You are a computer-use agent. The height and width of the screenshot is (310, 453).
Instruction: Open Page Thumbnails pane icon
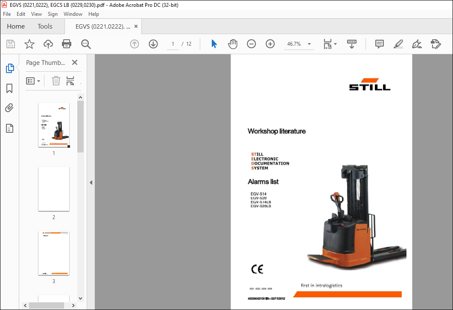pyautogui.click(x=10, y=68)
